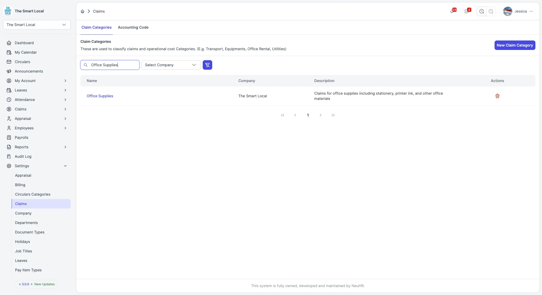
Task: Open Pay Item Types under Settings
Action: 28,270
